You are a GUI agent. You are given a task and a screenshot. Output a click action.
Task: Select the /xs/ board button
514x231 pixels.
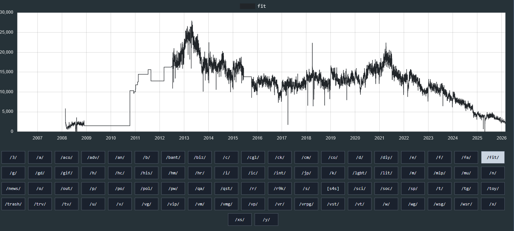pyautogui.click(x=240, y=220)
